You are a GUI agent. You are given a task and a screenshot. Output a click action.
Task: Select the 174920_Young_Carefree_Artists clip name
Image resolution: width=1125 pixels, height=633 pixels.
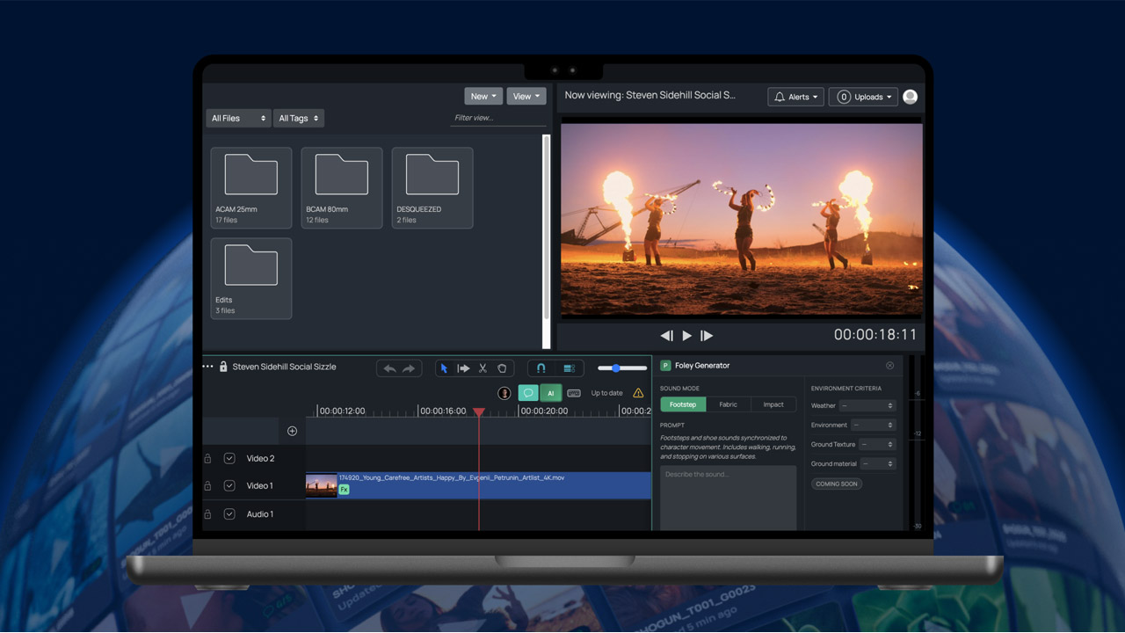[452, 478]
